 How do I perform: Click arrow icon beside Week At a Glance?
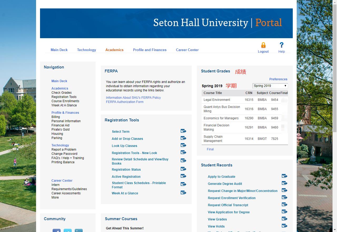(184, 192)
